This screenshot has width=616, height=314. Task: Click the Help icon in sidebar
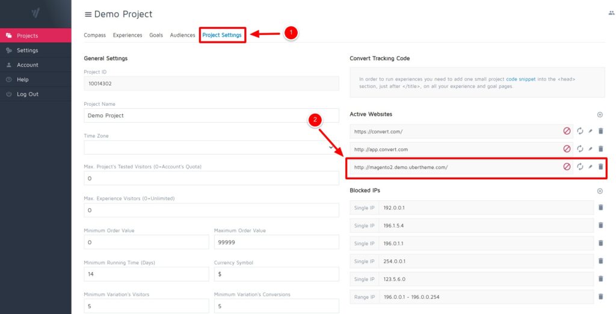tap(8, 79)
